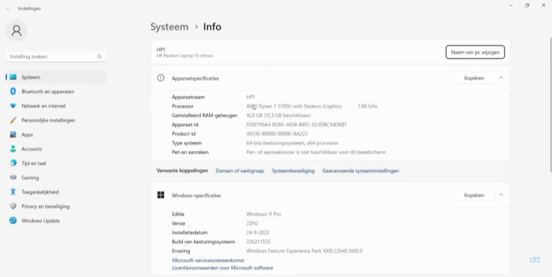Go to Netwerk en internet
The image size is (552, 277).
tap(56, 106)
